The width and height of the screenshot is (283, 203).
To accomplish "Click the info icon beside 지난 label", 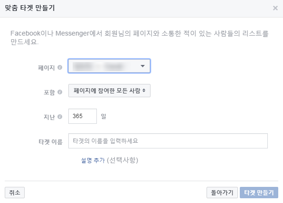I will [x=60, y=117].
